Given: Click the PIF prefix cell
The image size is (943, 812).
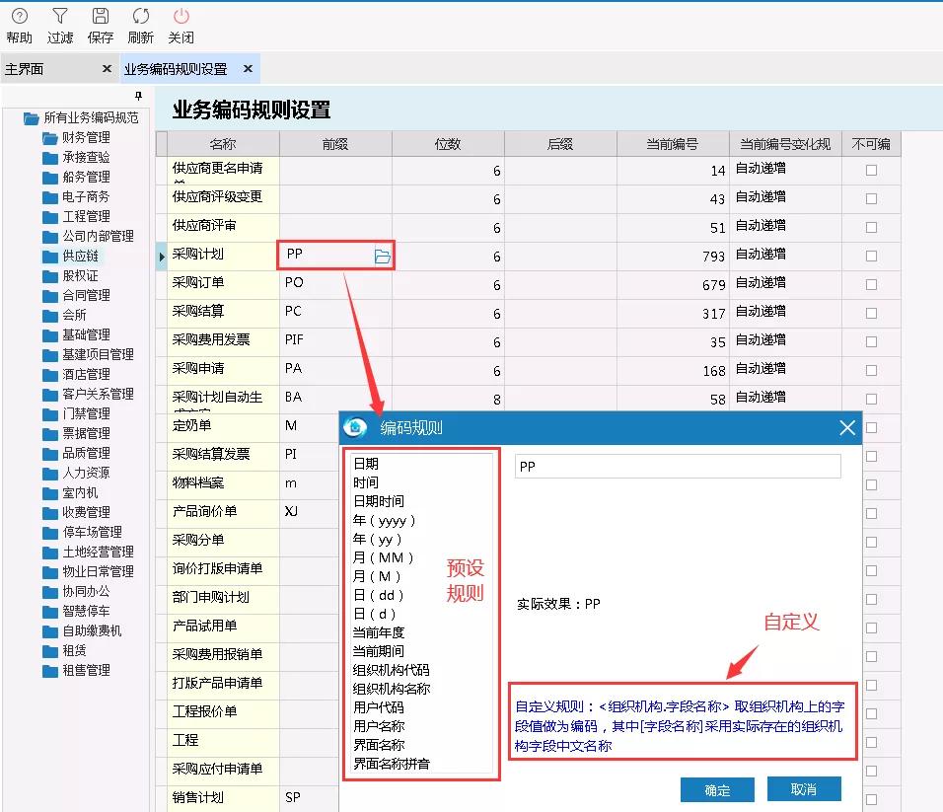Looking at the screenshot, I should tap(335, 342).
